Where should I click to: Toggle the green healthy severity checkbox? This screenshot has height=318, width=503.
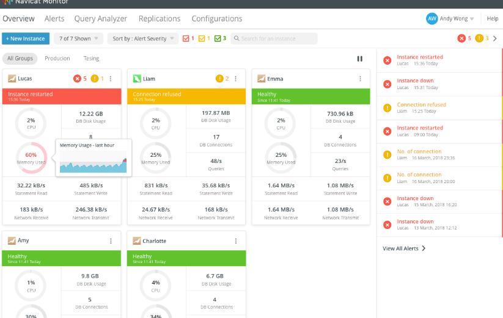pyautogui.click(x=218, y=38)
